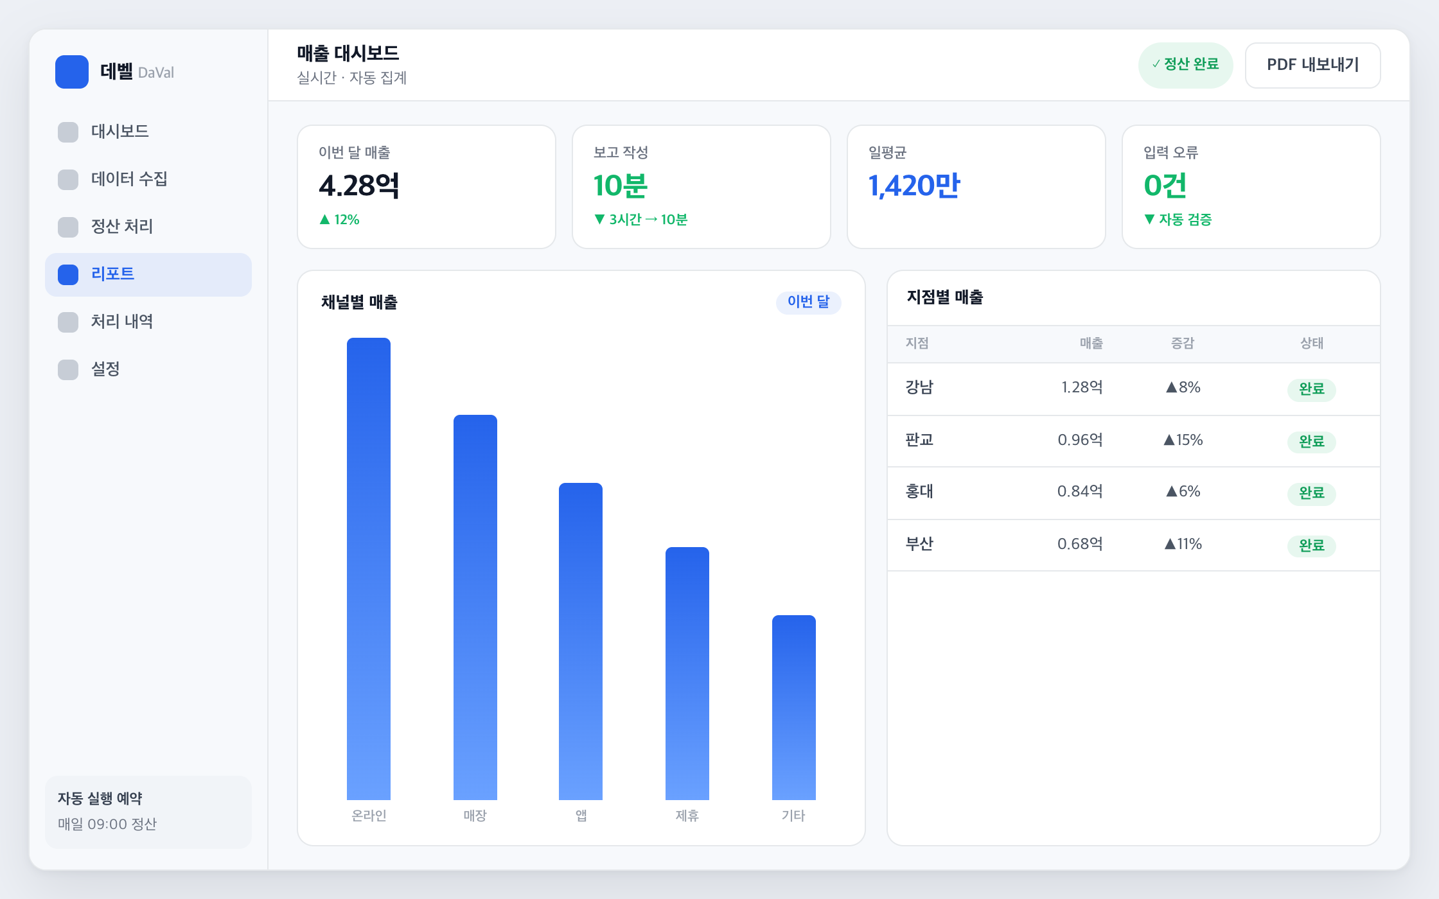Sort table by 매출 column header
Image resolution: width=1439 pixels, height=899 pixels.
[x=1091, y=344]
